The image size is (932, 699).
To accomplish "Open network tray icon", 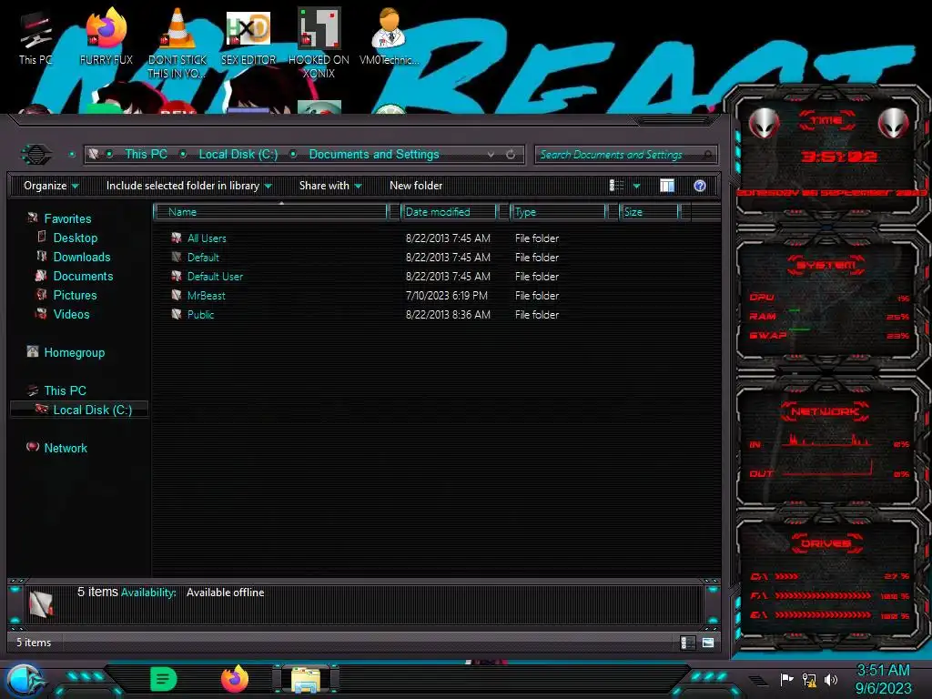I will [808, 679].
